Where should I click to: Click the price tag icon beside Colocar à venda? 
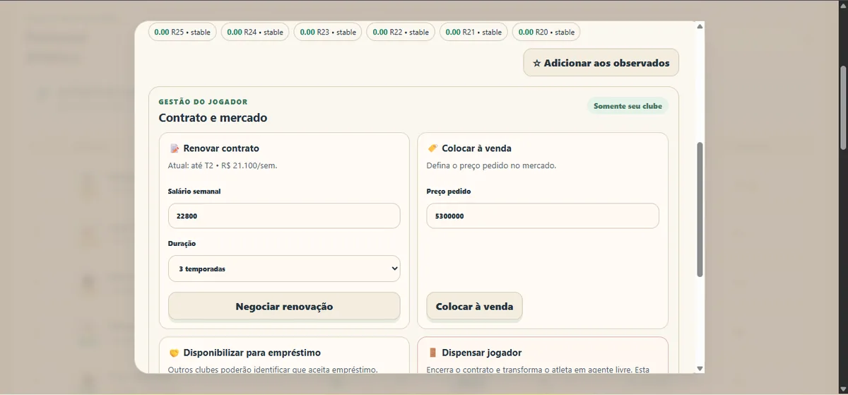432,148
